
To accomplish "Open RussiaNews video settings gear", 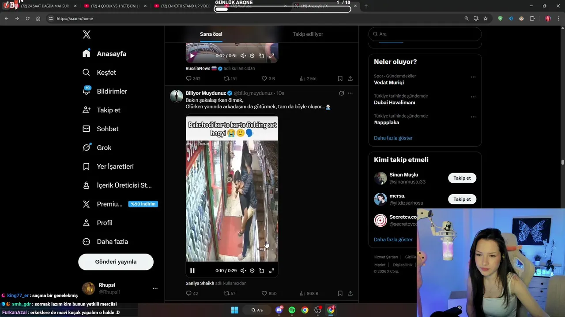I will (x=252, y=56).
